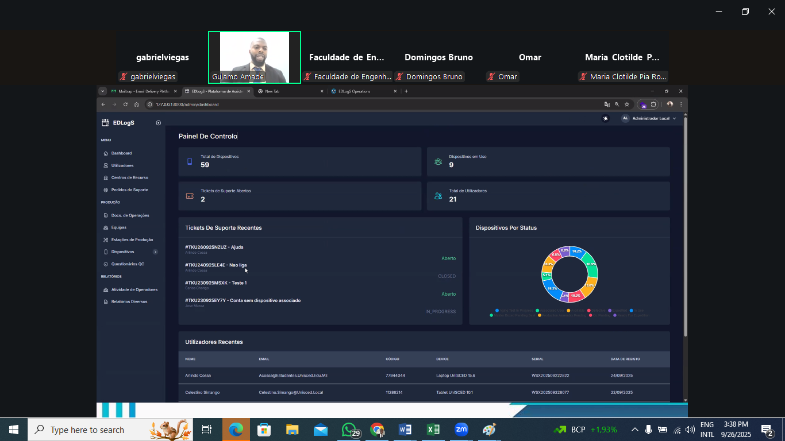Image resolution: width=785 pixels, height=441 pixels.
Task: Expand the Dispositivos submenu chevron
Action: click(155, 252)
